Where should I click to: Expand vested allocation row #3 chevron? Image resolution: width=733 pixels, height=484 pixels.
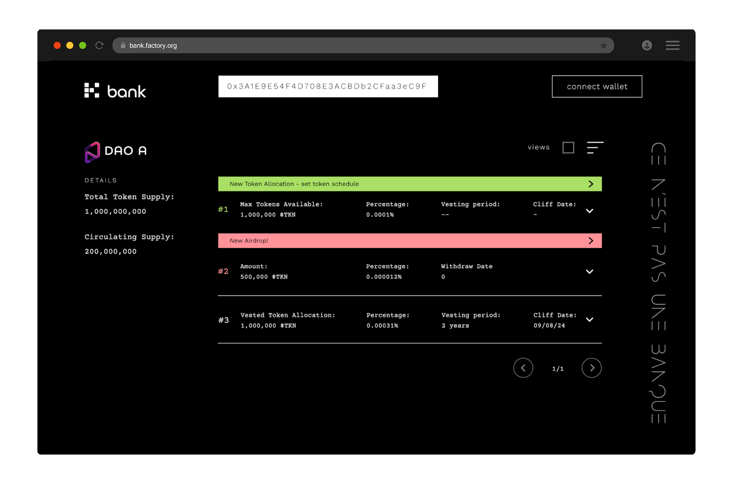(589, 320)
